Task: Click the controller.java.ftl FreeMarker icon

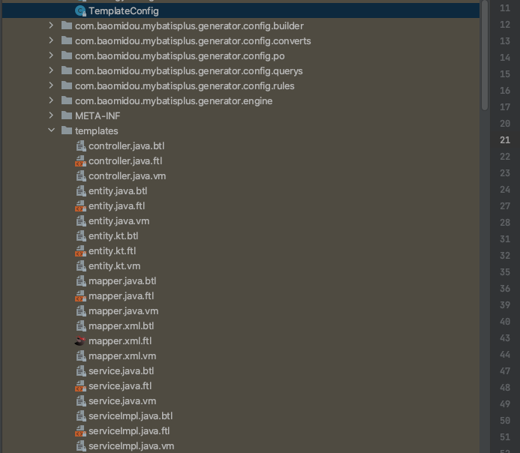Action: click(80, 161)
